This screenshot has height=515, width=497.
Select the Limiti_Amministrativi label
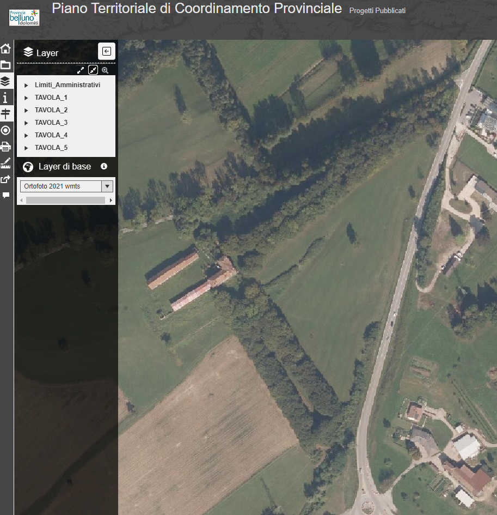coord(68,84)
